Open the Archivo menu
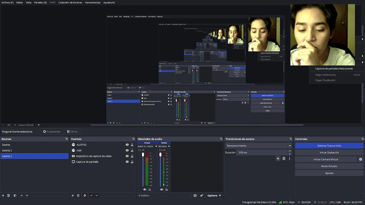Screen dimensions: 365x205 (x=7, y=3)
